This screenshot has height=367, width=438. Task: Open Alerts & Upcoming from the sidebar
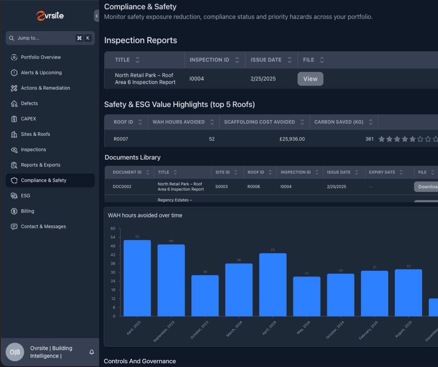(14, 72)
